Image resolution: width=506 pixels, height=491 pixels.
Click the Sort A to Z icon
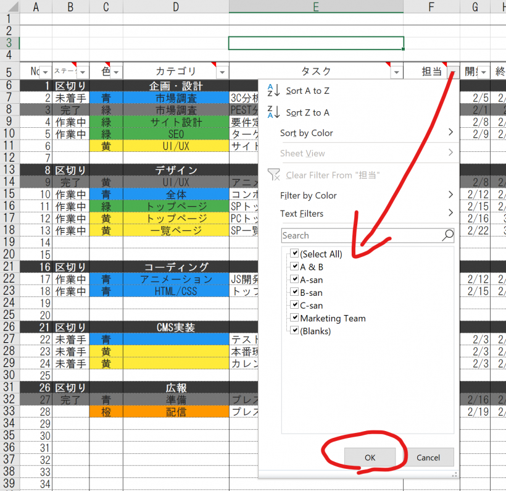tap(273, 91)
